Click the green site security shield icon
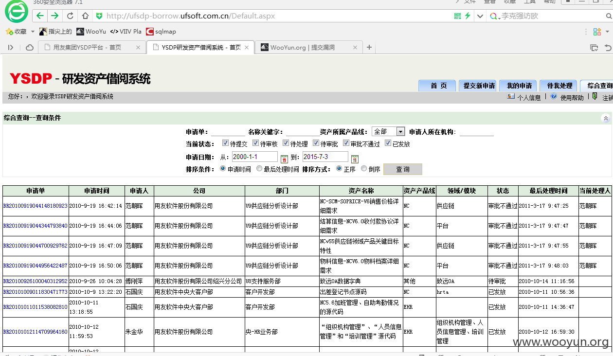This screenshot has width=613, height=356. point(99,16)
